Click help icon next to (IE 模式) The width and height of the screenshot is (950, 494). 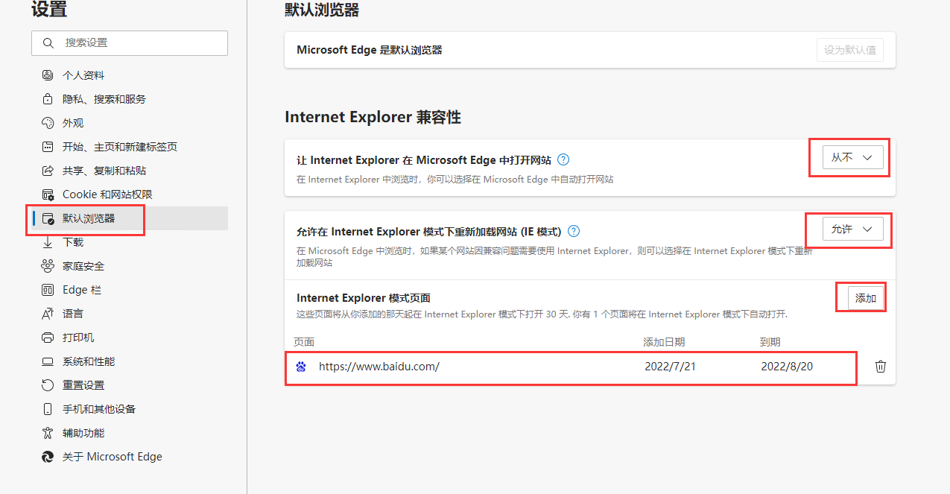(573, 232)
